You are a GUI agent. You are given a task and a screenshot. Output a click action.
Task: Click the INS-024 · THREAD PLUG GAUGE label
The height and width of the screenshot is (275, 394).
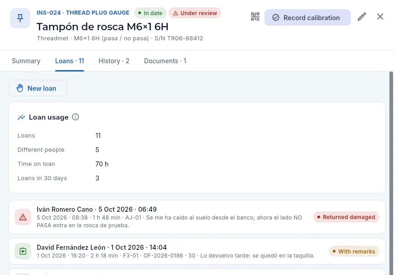[x=83, y=13]
